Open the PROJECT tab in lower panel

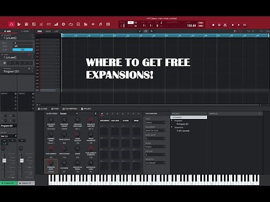(86, 109)
